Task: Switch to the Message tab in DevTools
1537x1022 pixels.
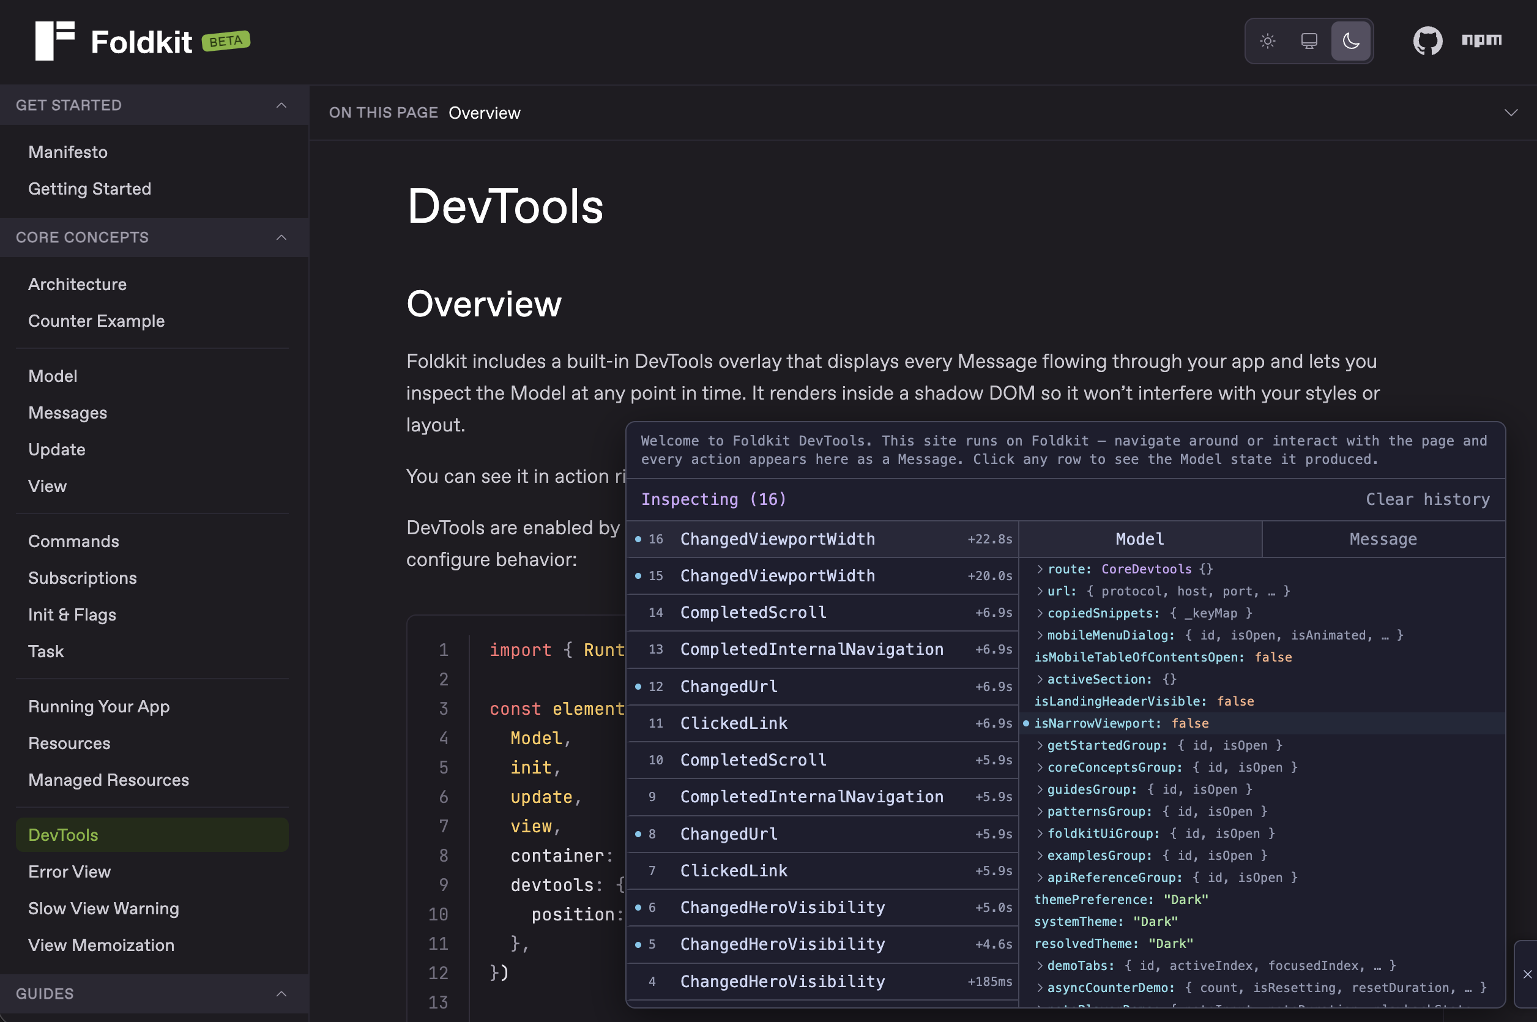Action: pyautogui.click(x=1383, y=539)
